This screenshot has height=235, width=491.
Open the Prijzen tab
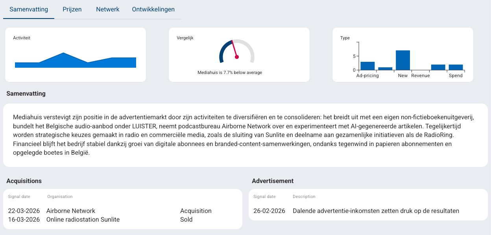pos(72,9)
